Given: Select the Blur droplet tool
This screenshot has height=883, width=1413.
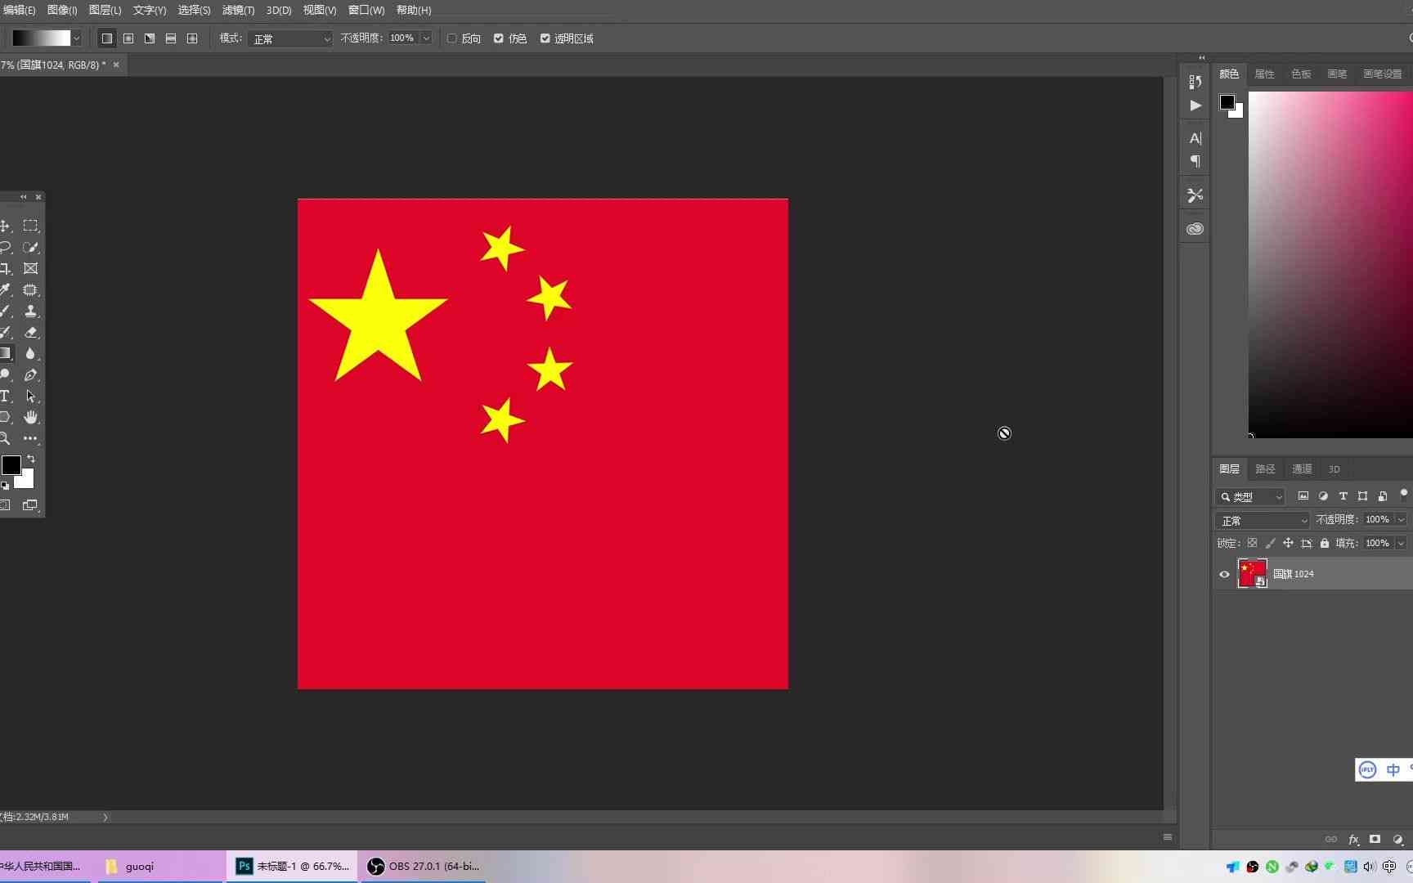Looking at the screenshot, I should pos(31,353).
